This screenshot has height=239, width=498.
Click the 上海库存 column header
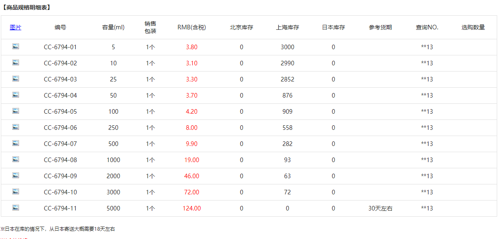(287, 27)
